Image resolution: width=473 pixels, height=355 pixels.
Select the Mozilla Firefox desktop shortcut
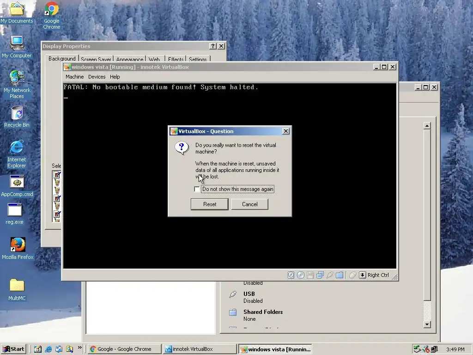(18, 248)
